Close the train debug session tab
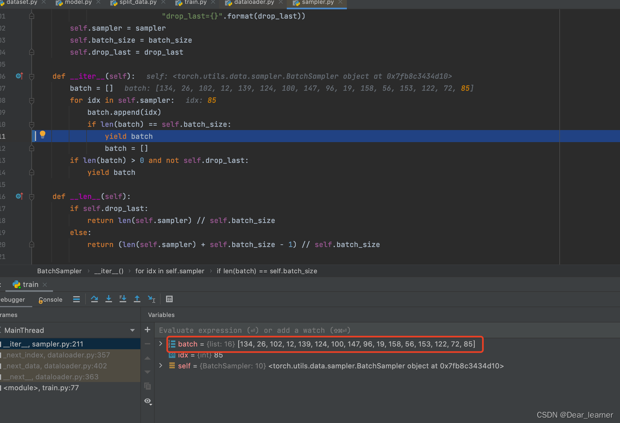620x423 pixels. [x=45, y=284]
